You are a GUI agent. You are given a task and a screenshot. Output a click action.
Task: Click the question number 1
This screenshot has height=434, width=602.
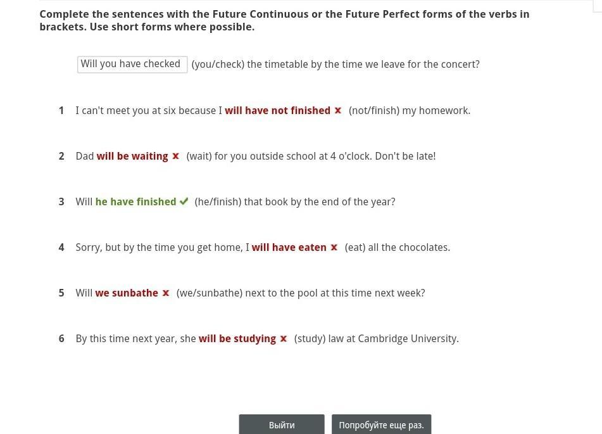click(61, 110)
